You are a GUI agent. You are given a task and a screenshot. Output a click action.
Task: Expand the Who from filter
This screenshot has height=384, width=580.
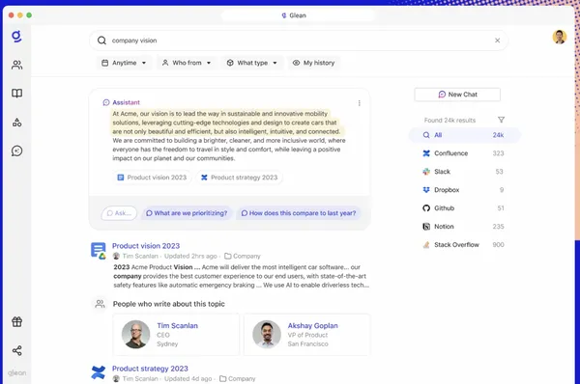[x=187, y=63]
